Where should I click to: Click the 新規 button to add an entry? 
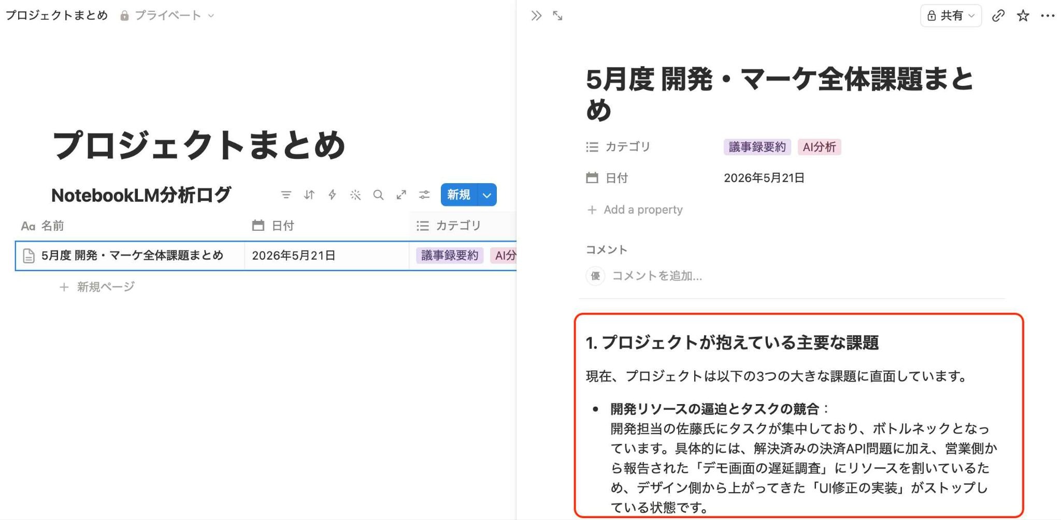(x=459, y=195)
